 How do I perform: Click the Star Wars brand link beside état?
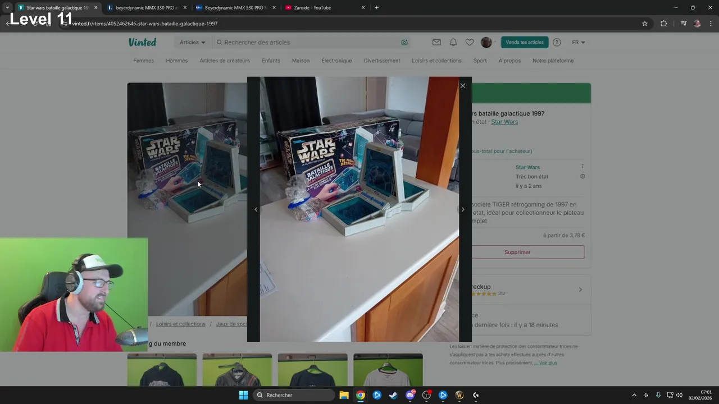pos(504,122)
